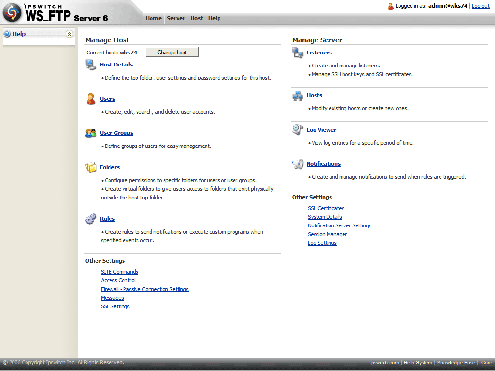The image size is (495, 371).
Task: Click the WS_FTP Server swirl logo
Action: pyautogui.click(x=13, y=13)
